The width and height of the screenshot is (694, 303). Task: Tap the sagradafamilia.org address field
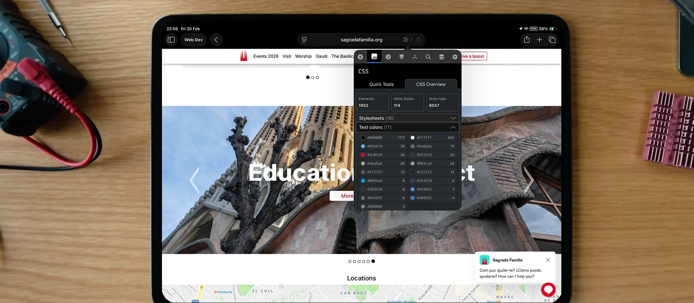tap(361, 40)
